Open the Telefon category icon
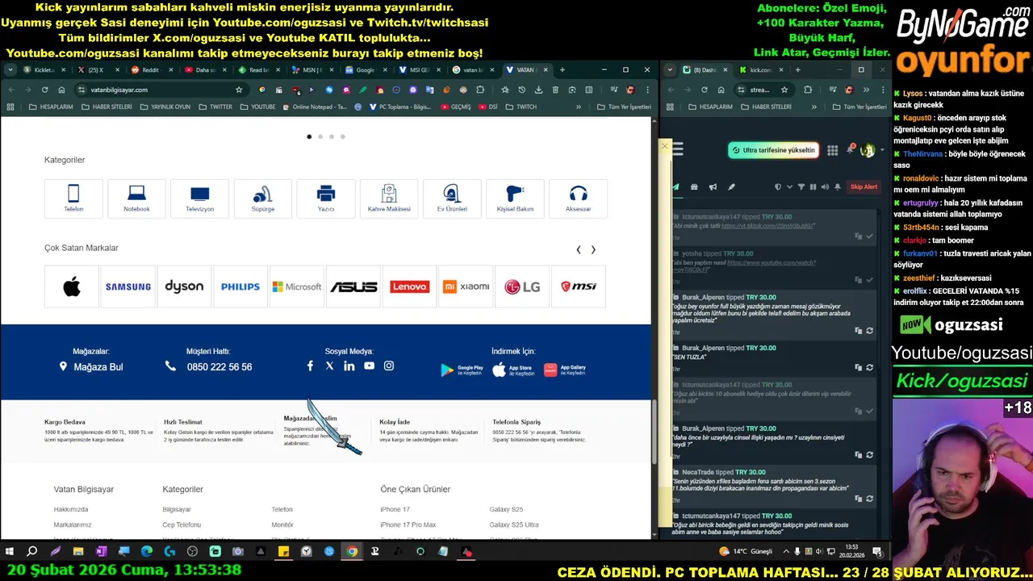1033x581 pixels. pos(73,198)
